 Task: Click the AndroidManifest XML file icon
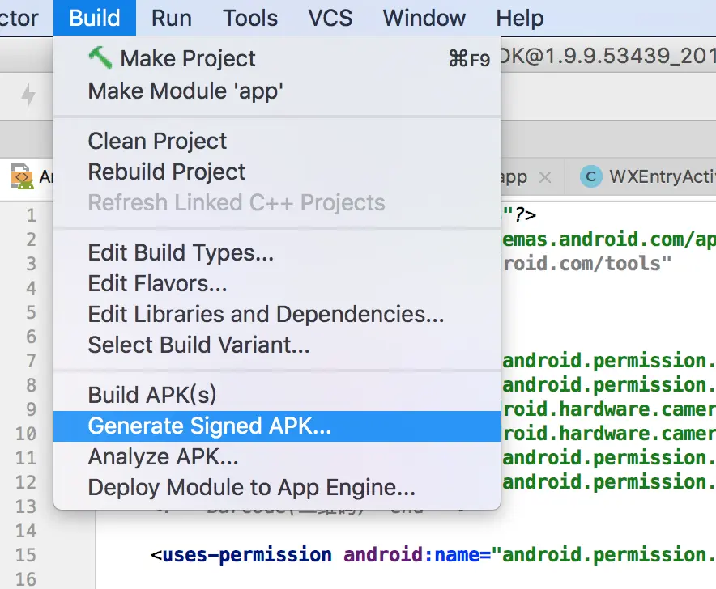(x=23, y=177)
